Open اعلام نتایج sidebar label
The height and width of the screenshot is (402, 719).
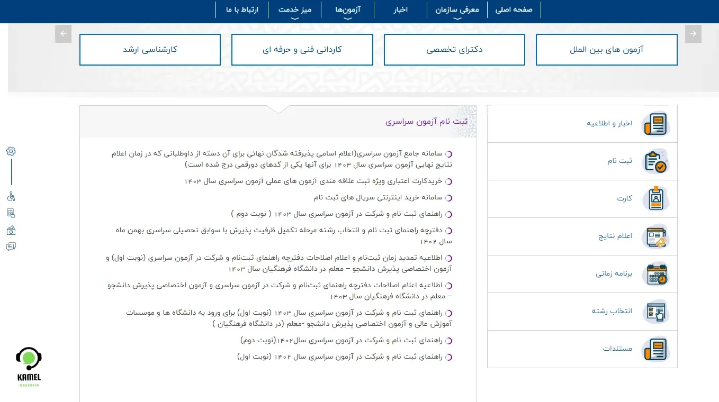pos(615,236)
